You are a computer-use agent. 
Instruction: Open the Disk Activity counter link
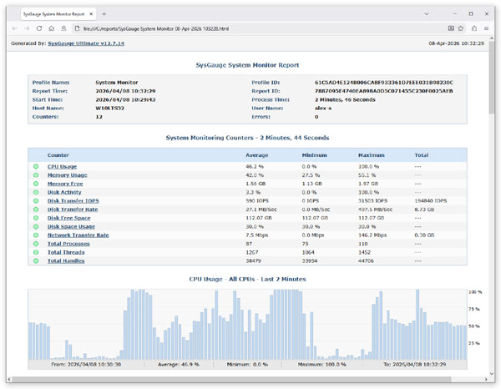(x=64, y=192)
